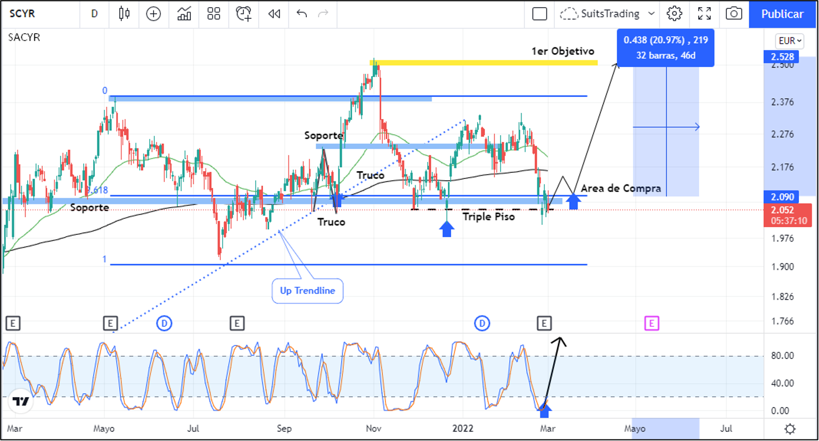Click the Up Trendline callout label
819x441 pixels.
click(307, 291)
